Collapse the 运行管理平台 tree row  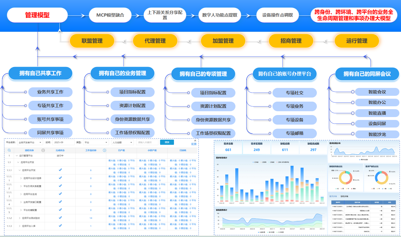click(17, 156)
